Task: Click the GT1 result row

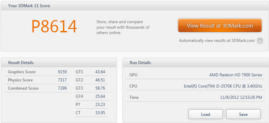Action: click(92, 72)
